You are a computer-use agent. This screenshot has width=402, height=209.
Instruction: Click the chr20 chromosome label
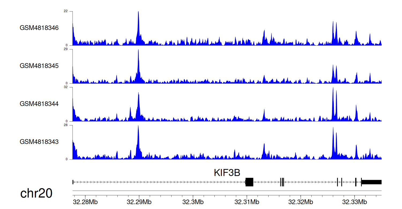tap(36, 193)
